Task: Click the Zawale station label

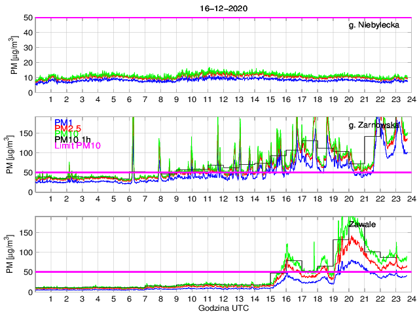Action: pos(363,224)
